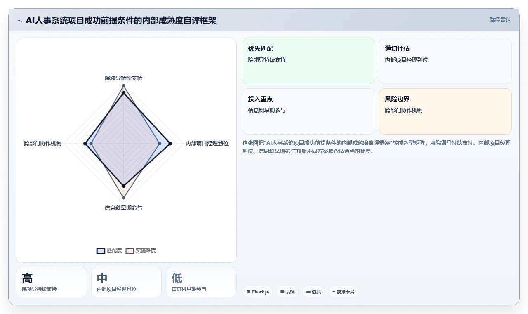Click radar axis label 信息科早期参与

123,208
